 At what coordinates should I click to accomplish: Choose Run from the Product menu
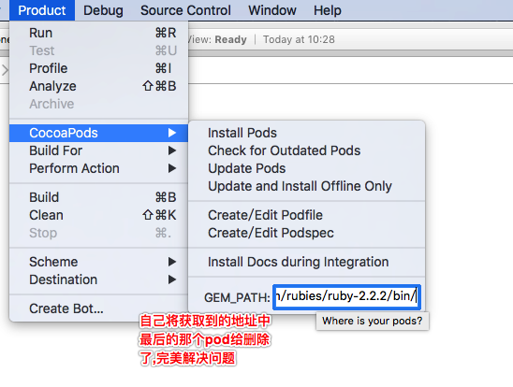pos(99,33)
